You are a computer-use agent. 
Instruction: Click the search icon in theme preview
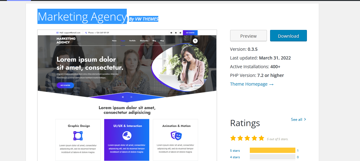pyautogui.click(x=195, y=41)
